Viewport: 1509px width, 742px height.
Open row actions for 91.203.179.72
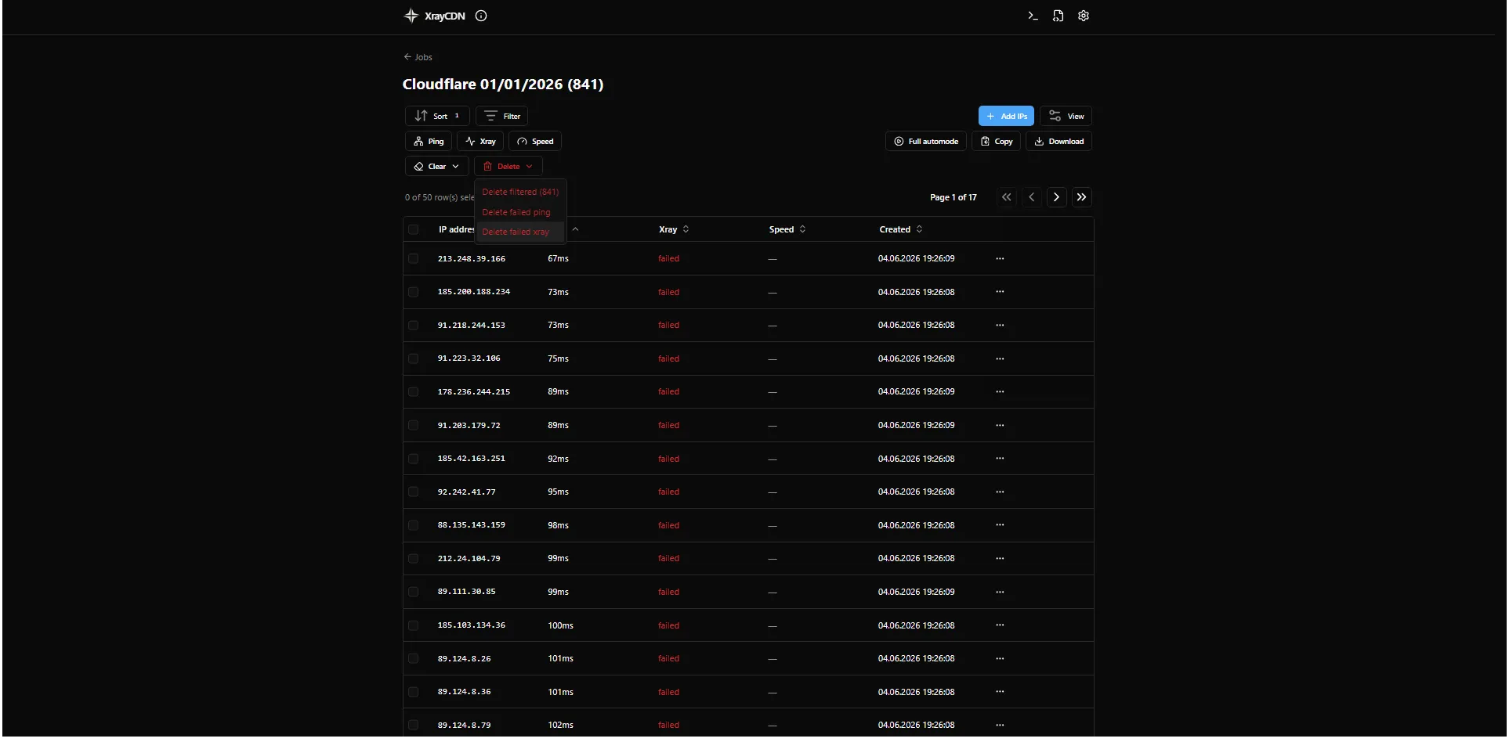coord(1000,425)
